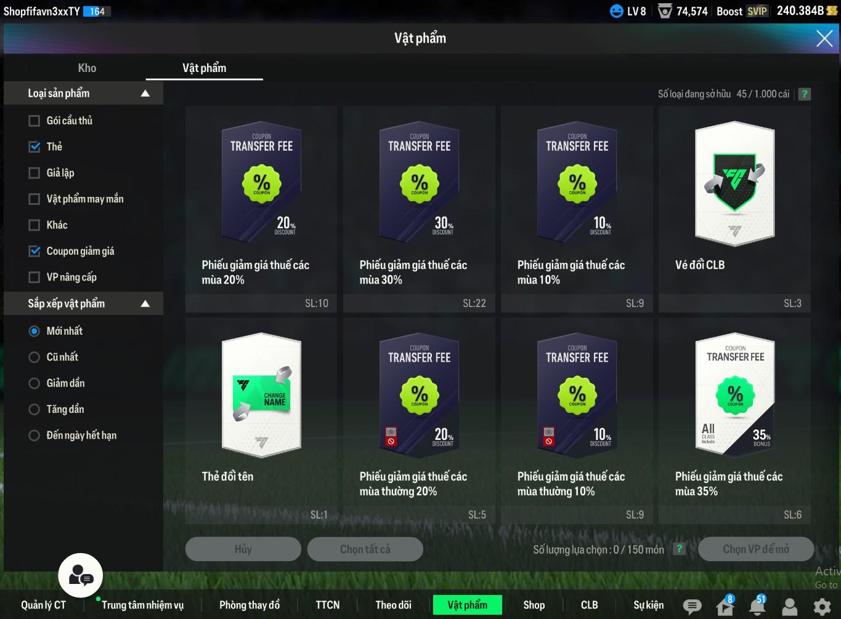This screenshot has width=841, height=619.
Task: Choose the Đến ngày hết hạn sort option
Action: coord(35,436)
